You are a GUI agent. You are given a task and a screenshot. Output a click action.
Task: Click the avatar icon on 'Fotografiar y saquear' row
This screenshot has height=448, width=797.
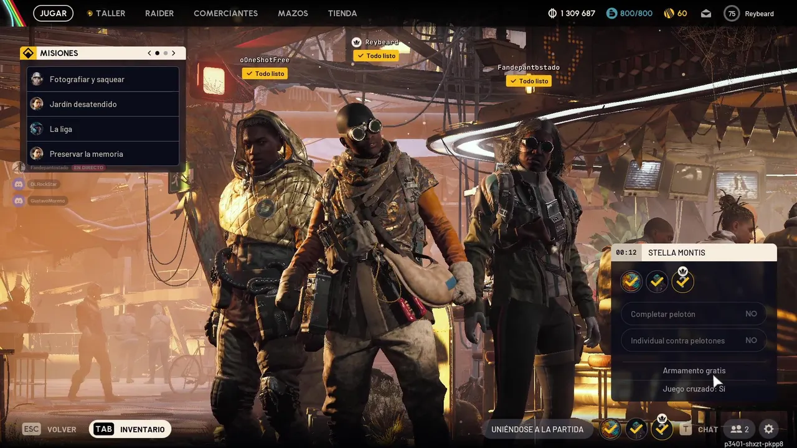tap(37, 79)
